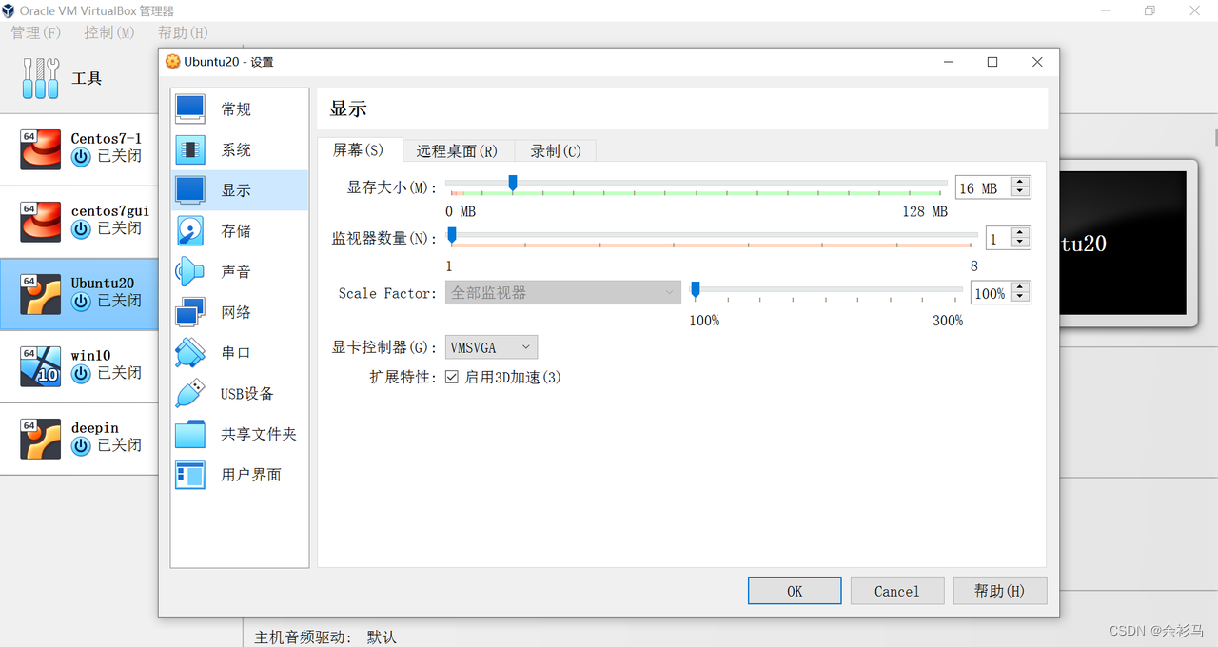
Task: Switch to the 录制 tab
Action: click(556, 151)
